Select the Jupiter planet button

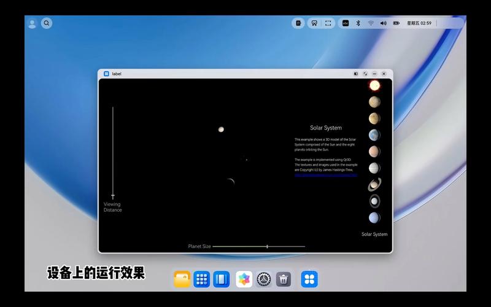point(374,168)
